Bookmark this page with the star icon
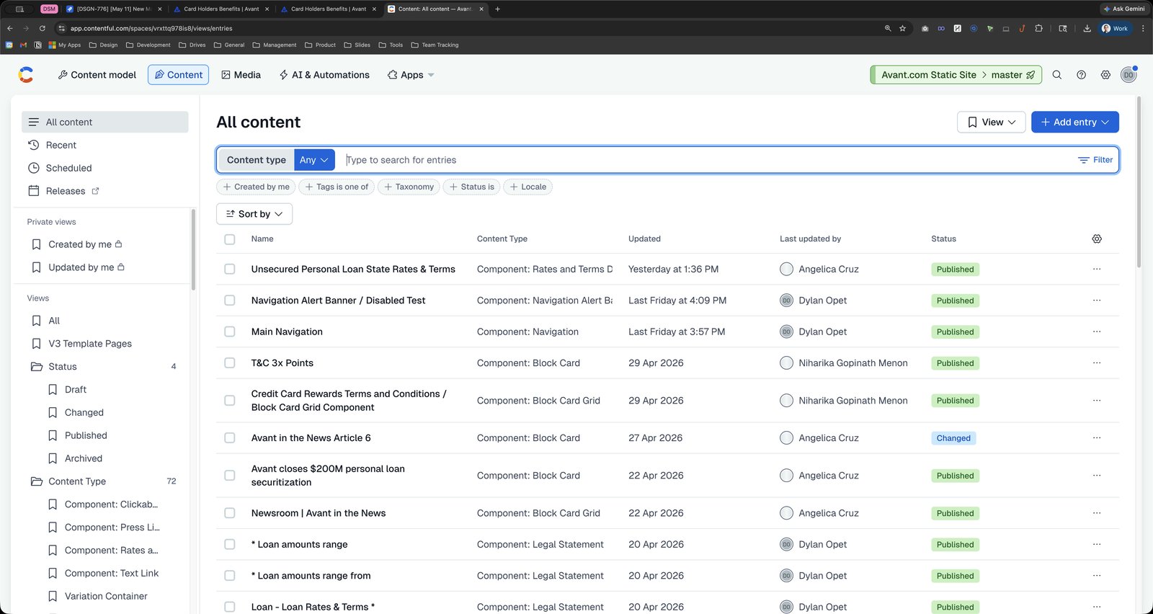Screen dimensions: 1153x614 click(x=902, y=28)
